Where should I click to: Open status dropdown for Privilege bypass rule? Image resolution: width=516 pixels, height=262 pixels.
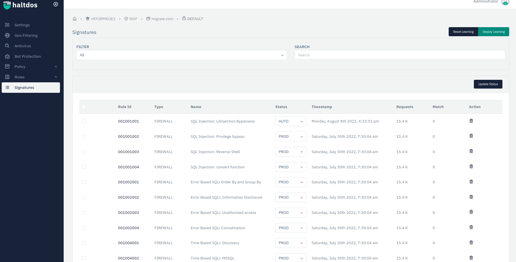pyautogui.click(x=291, y=136)
